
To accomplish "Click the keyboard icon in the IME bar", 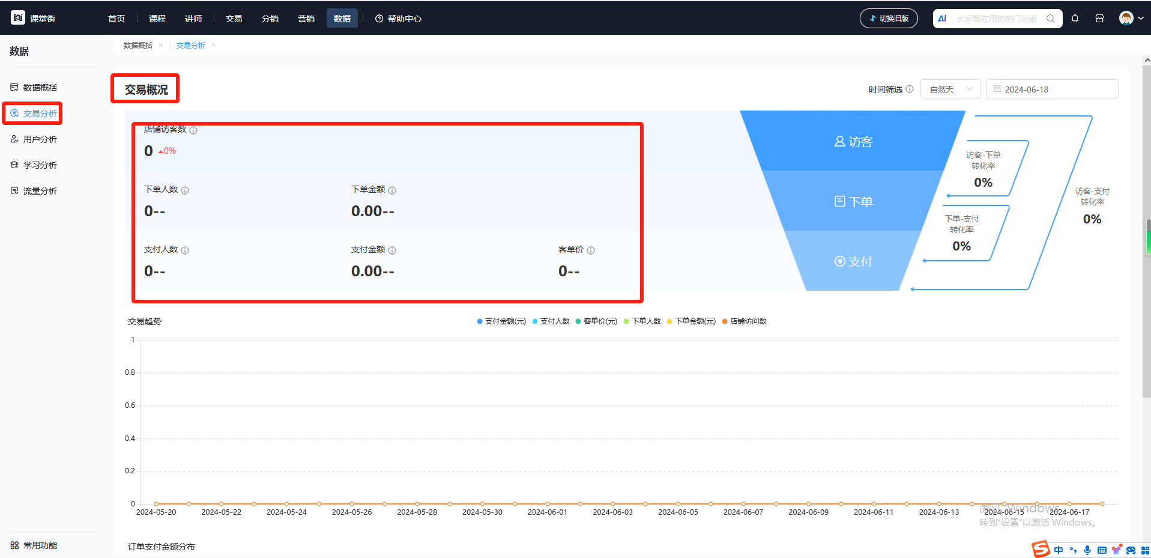I will tap(1102, 550).
